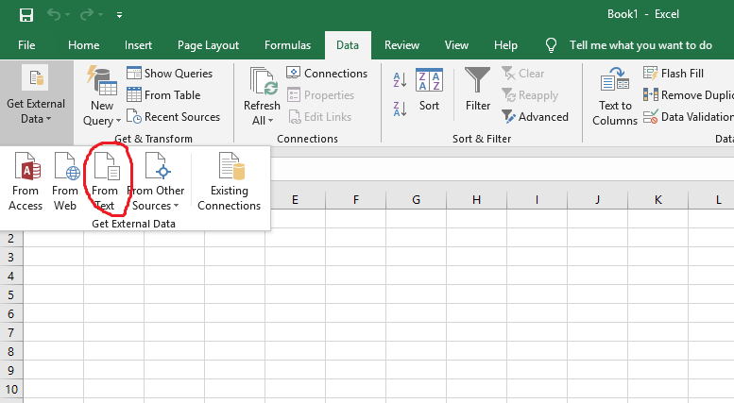Toggle the Filter funnel button

click(x=478, y=92)
